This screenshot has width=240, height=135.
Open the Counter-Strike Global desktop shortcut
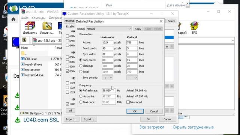[x=4, y=106]
